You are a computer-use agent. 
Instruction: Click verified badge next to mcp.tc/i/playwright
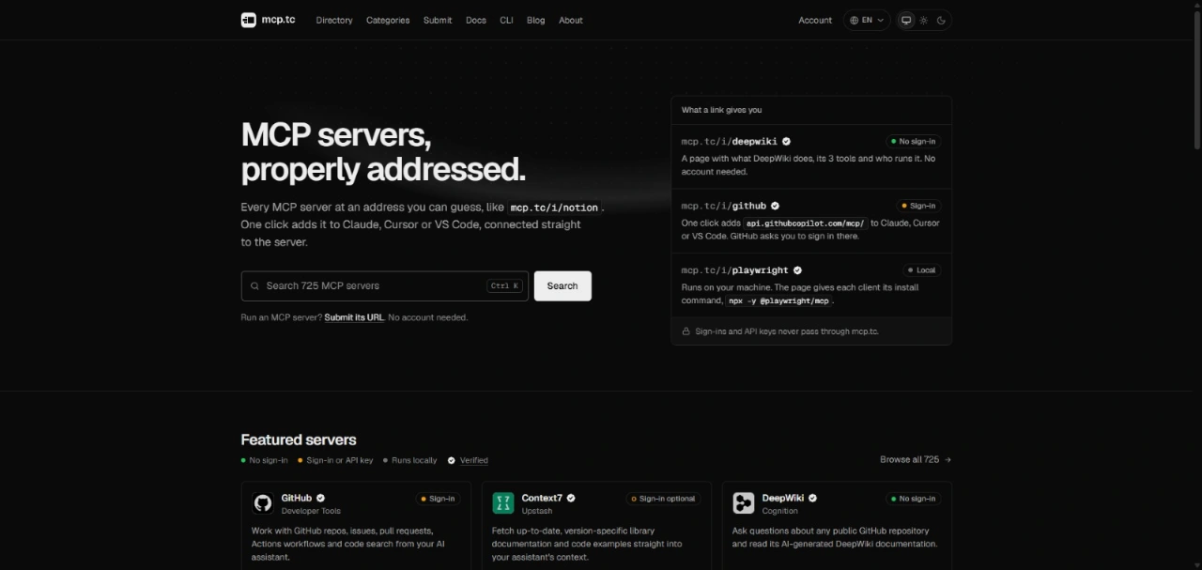797,270
